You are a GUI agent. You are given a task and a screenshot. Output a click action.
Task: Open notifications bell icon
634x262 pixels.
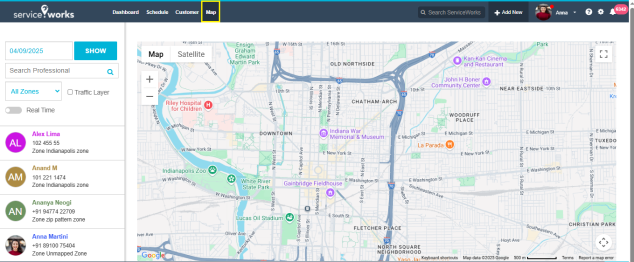point(612,12)
